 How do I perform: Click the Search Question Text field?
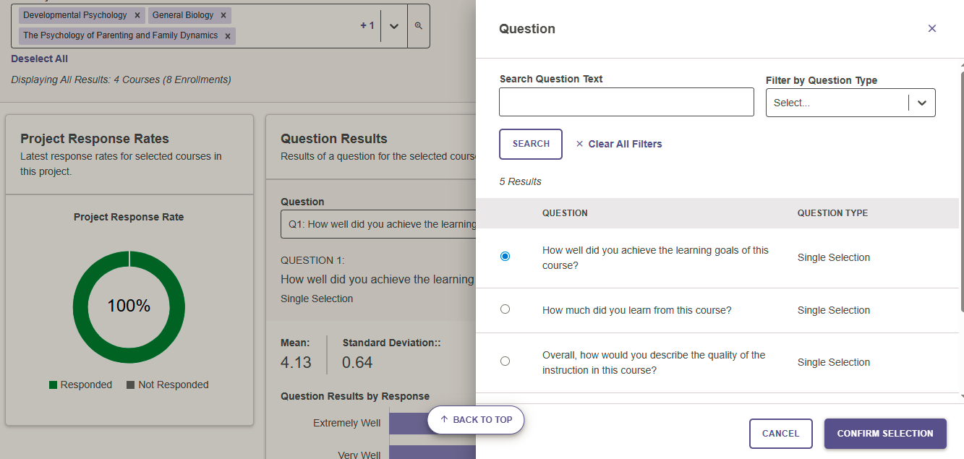[x=626, y=102]
